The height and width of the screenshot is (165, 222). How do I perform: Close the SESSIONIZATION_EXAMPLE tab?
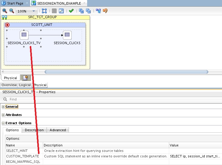tap(84, 3)
